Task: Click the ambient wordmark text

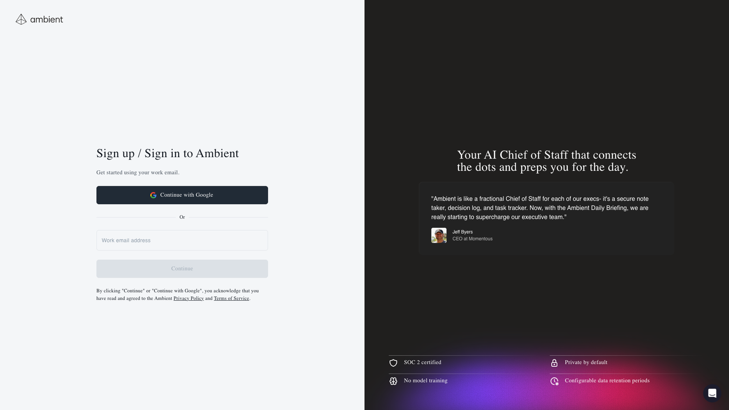Action: click(x=47, y=20)
